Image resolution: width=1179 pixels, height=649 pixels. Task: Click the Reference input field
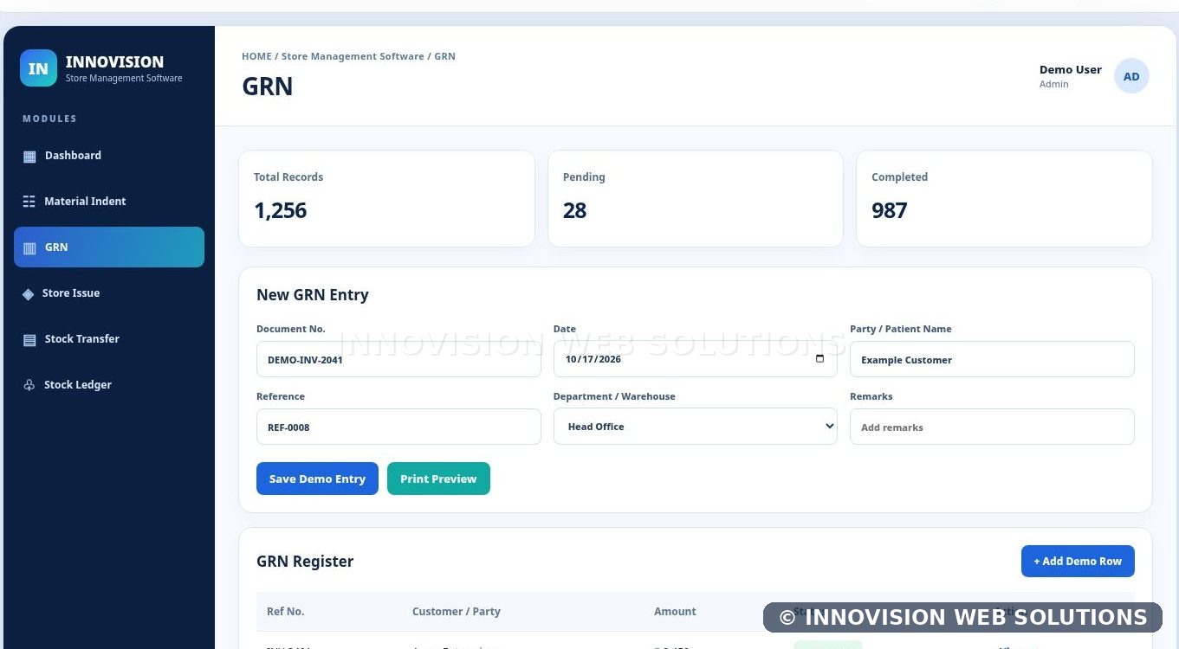(x=398, y=427)
